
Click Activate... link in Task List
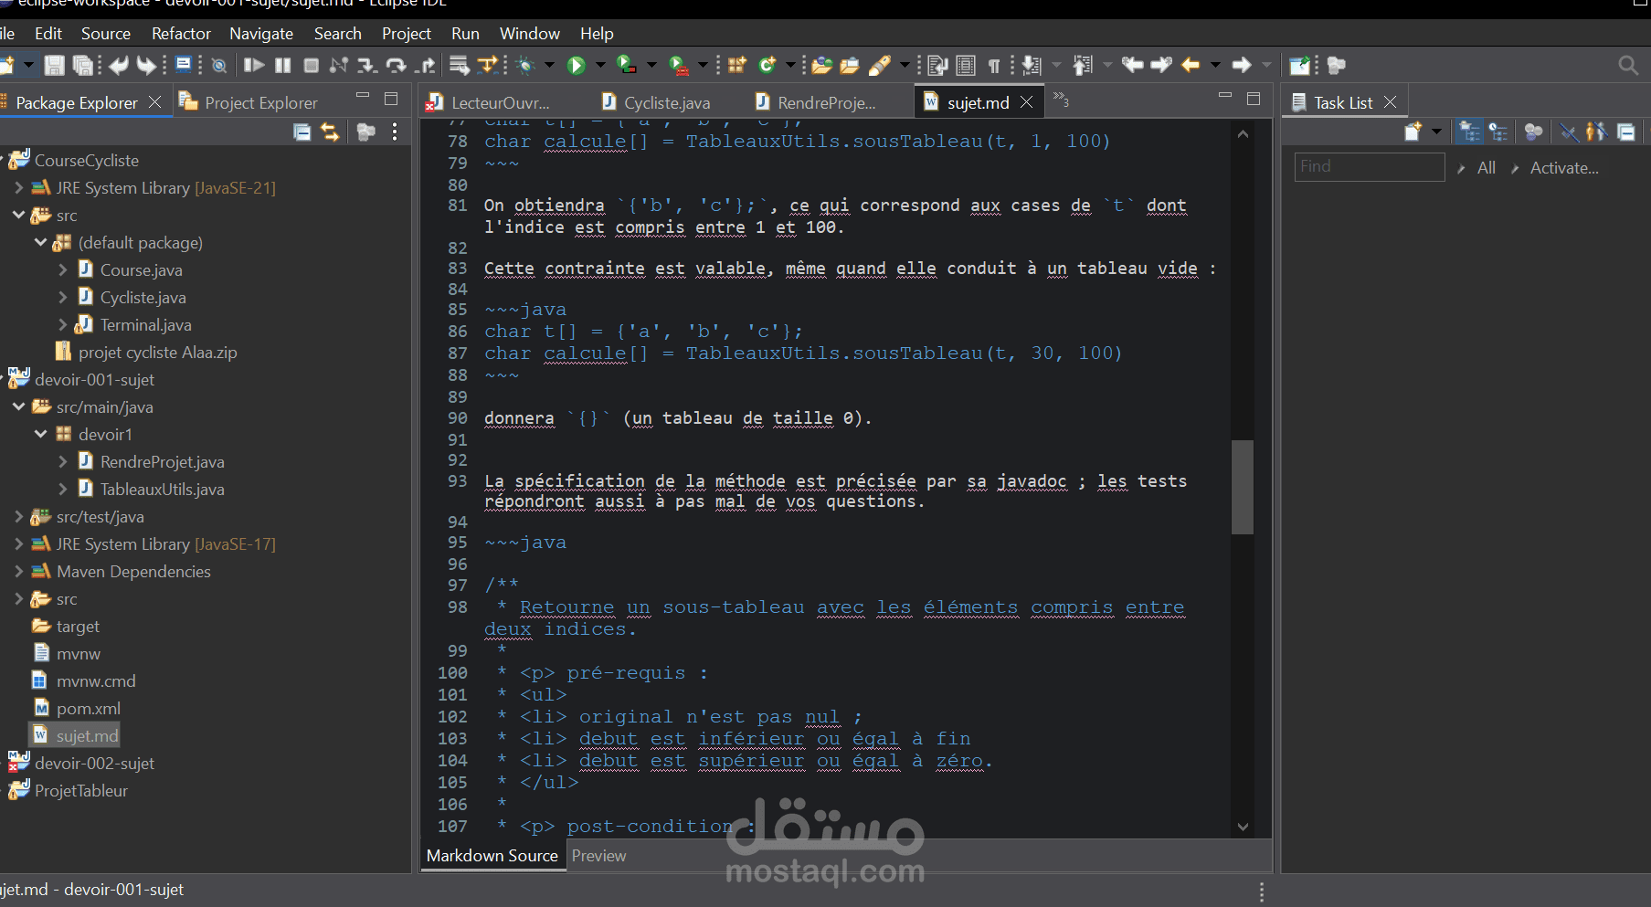[1564, 168]
